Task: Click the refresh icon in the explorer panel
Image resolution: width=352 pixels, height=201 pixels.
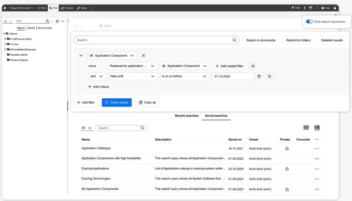Action: click(x=57, y=21)
